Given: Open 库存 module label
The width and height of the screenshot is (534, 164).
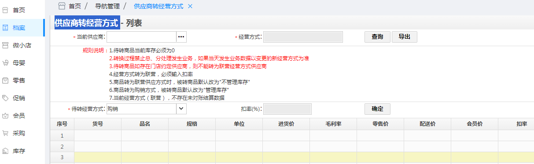Looking at the screenshot, I should click(x=18, y=151).
